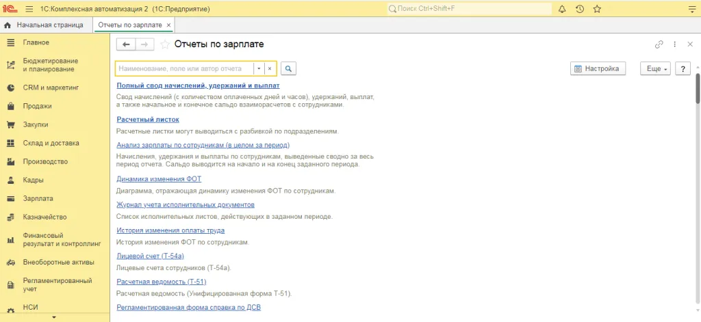Click the НСИ gear icon
Viewport: 701px width, 322px height.
click(11, 310)
